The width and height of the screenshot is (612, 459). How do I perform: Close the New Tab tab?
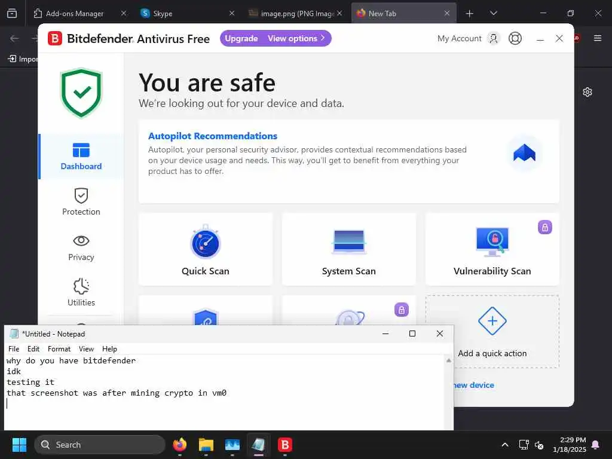pos(447,13)
